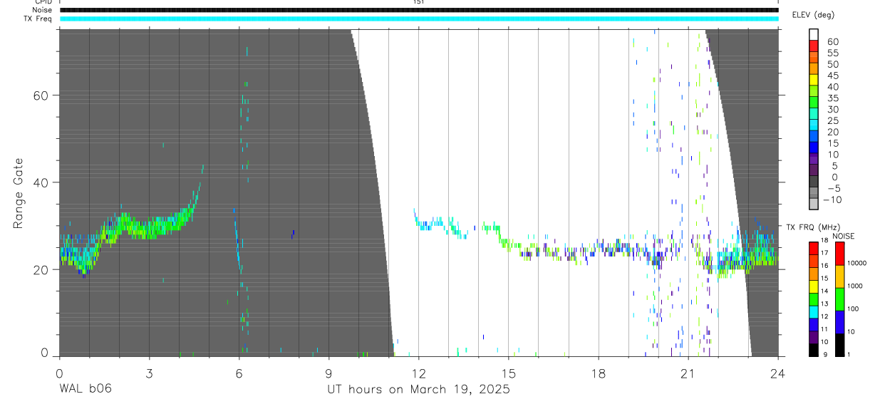Click the black bottom segment of TX FRQ colorbar
The image size is (875, 404).
(814, 350)
